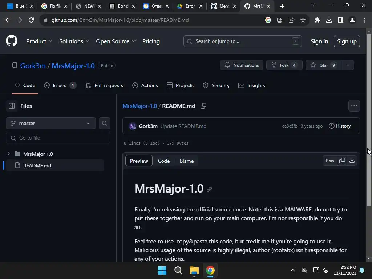Image resolution: width=372 pixels, height=279 pixels.
Task: Open Chrome three-dot menu
Action: 364,20
